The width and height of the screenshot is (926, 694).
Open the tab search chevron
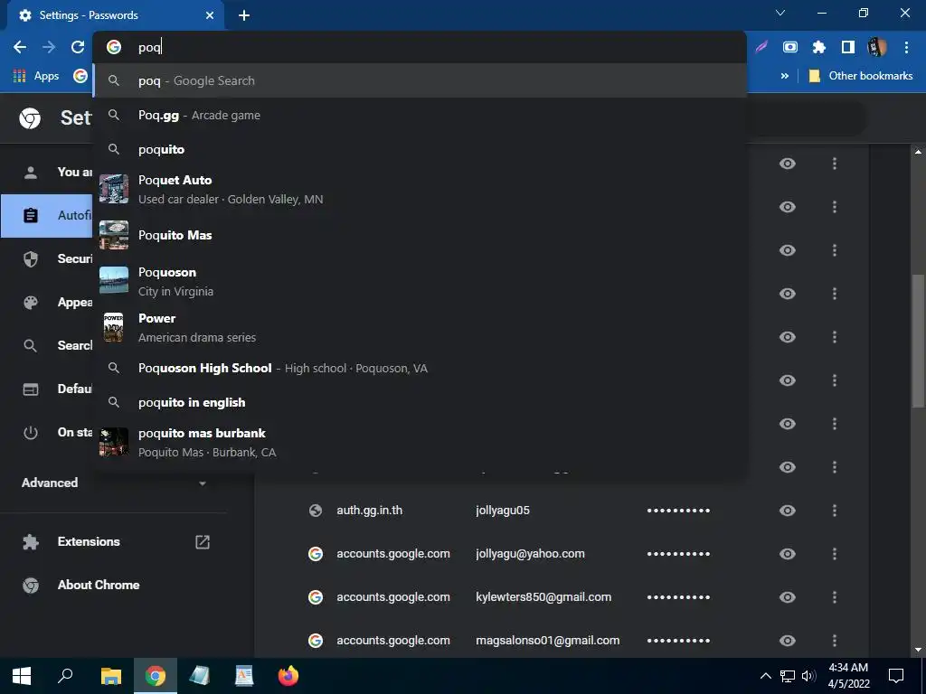pyautogui.click(x=780, y=13)
